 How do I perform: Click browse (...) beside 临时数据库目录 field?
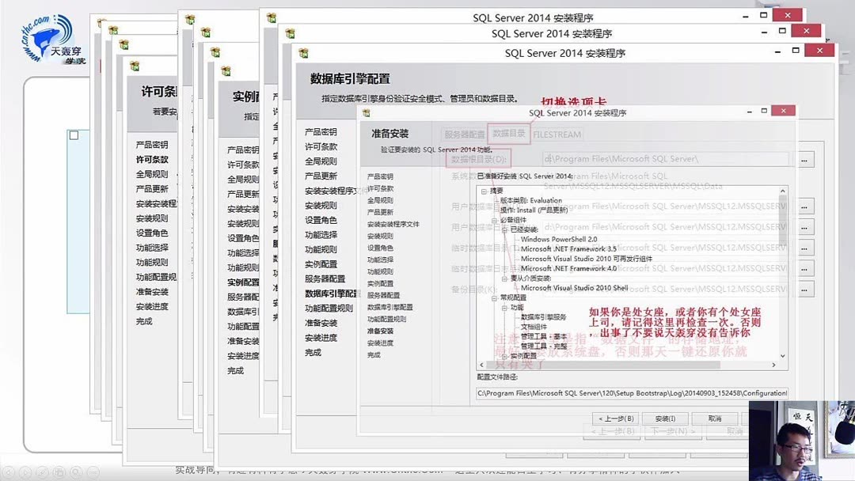click(804, 248)
